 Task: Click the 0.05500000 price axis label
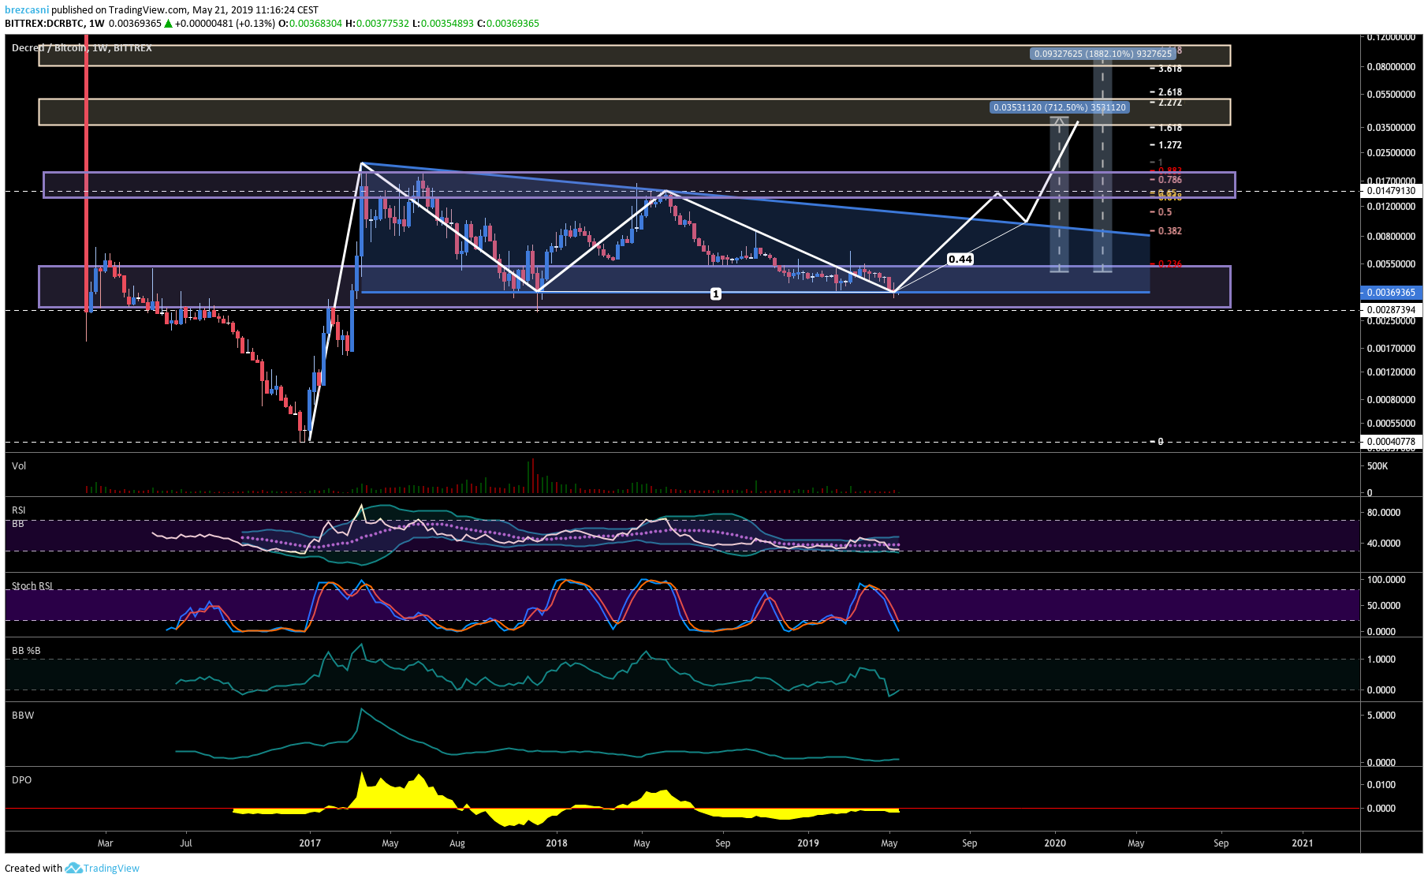[x=1391, y=94]
